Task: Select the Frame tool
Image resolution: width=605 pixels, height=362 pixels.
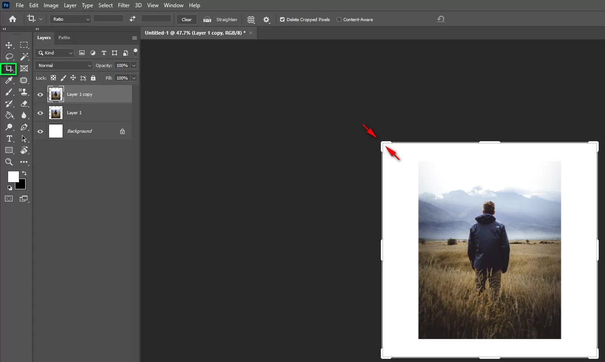Action: [x=24, y=68]
